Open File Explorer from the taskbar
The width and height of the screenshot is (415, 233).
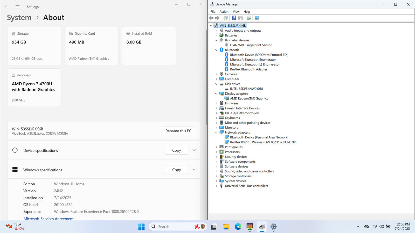(x=226, y=227)
